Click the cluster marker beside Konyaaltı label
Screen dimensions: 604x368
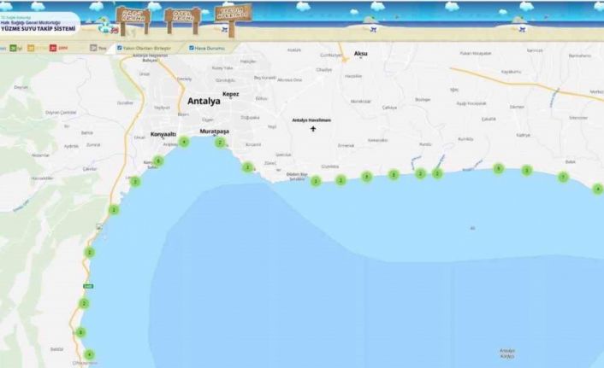click(x=183, y=142)
